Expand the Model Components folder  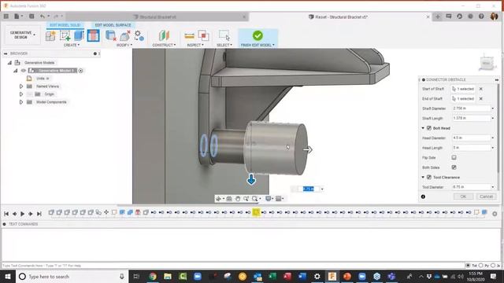click(21, 102)
